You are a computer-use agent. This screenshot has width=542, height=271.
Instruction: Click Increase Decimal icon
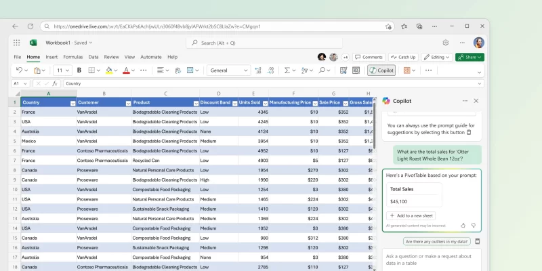258,70
